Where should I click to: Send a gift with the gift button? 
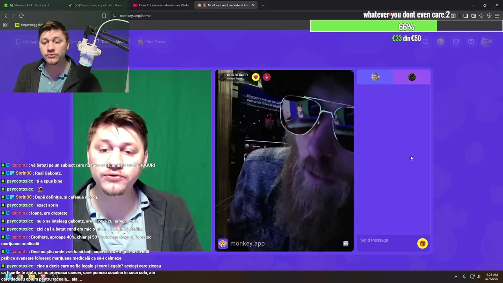pyautogui.click(x=422, y=244)
